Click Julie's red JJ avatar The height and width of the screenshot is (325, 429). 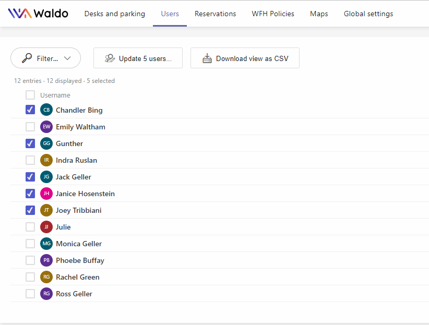[46, 227]
